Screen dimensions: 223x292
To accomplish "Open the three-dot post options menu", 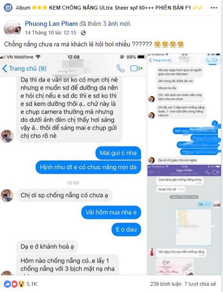I will (x=214, y=8).
